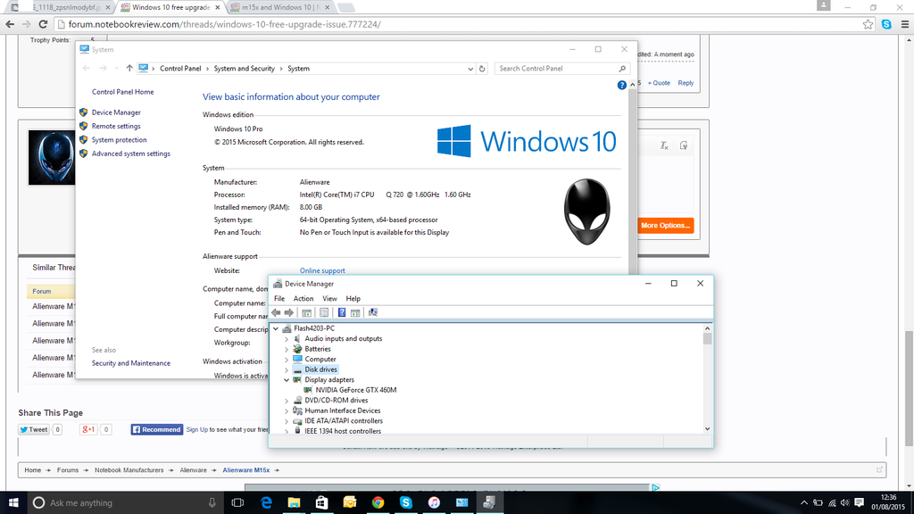Click the Task View taskbar icon

click(x=237, y=502)
